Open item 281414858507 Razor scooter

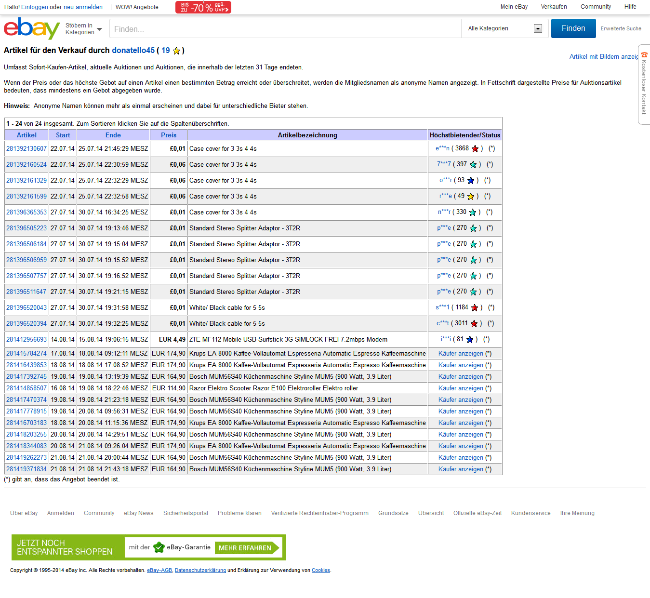(27, 388)
